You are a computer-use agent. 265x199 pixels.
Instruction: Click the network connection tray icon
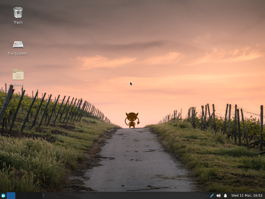(212, 195)
